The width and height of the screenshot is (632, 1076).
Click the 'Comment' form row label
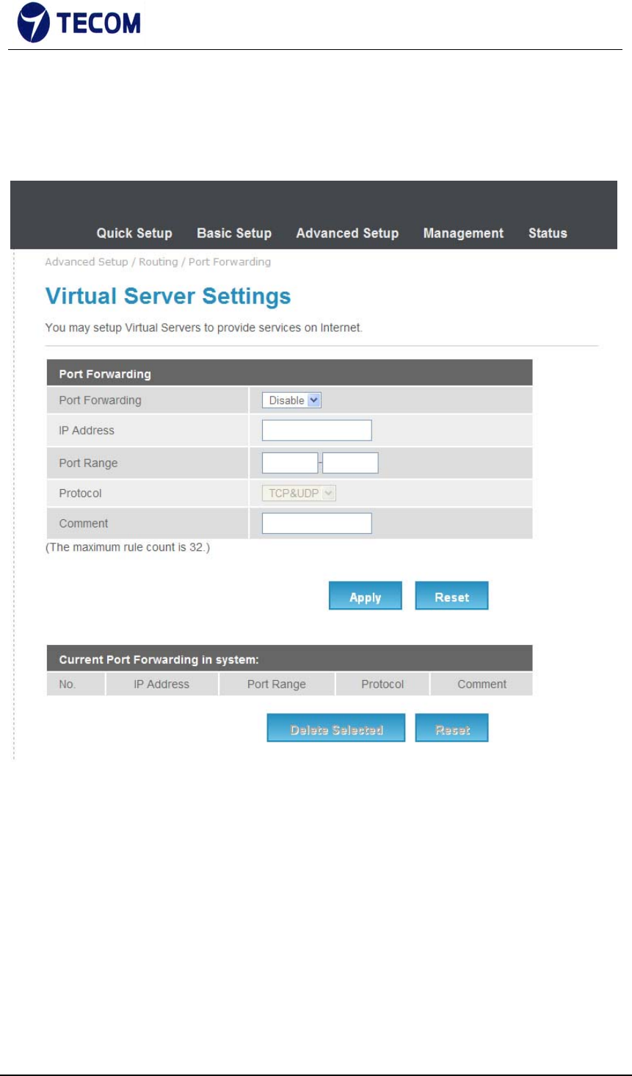[84, 524]
